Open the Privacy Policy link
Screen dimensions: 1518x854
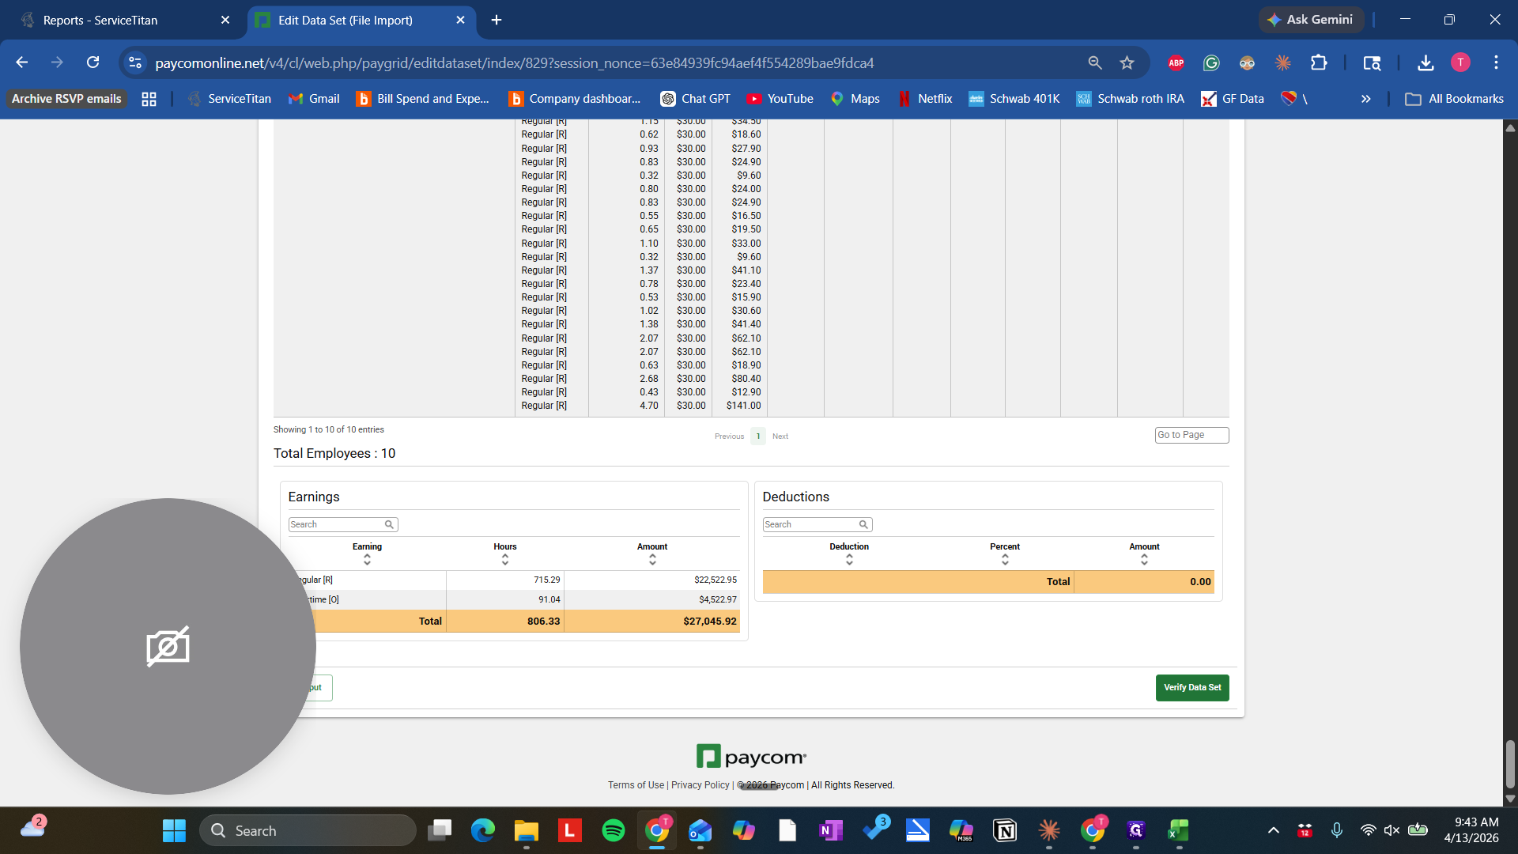(x=699, y=784)
